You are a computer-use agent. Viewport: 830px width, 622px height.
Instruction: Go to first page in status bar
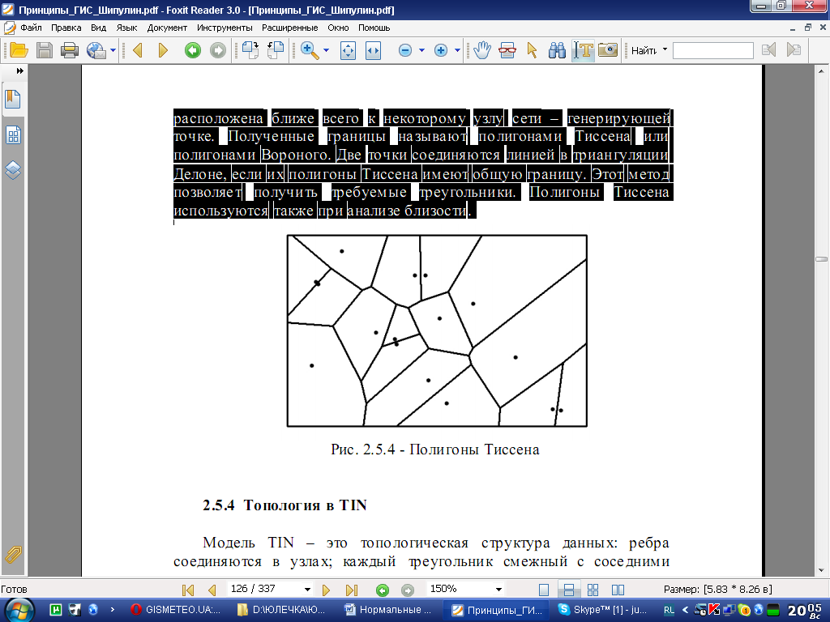tap(187, 590)
